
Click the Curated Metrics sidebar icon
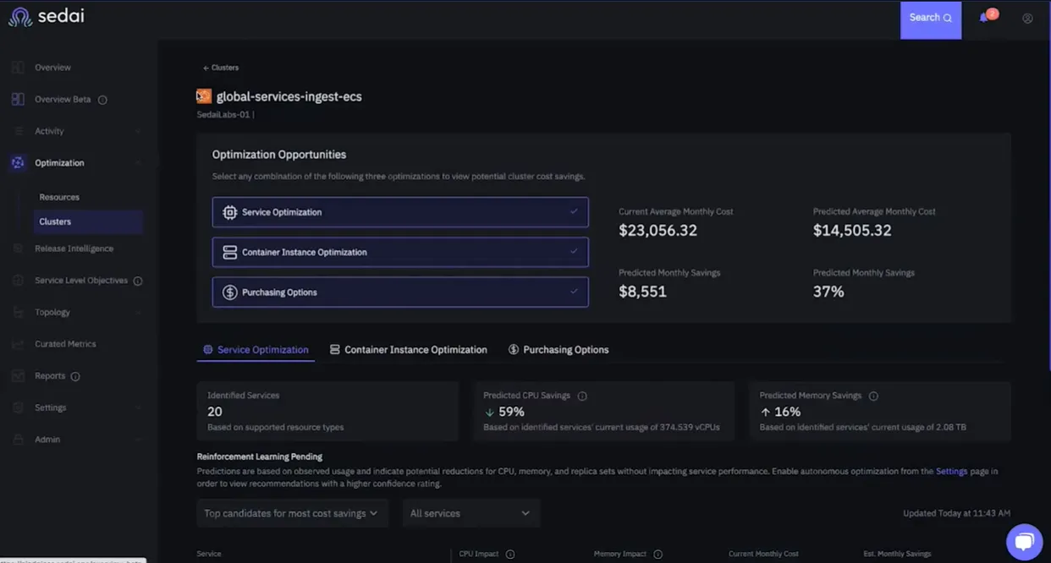pyautogui.click(x=18, y=344)
